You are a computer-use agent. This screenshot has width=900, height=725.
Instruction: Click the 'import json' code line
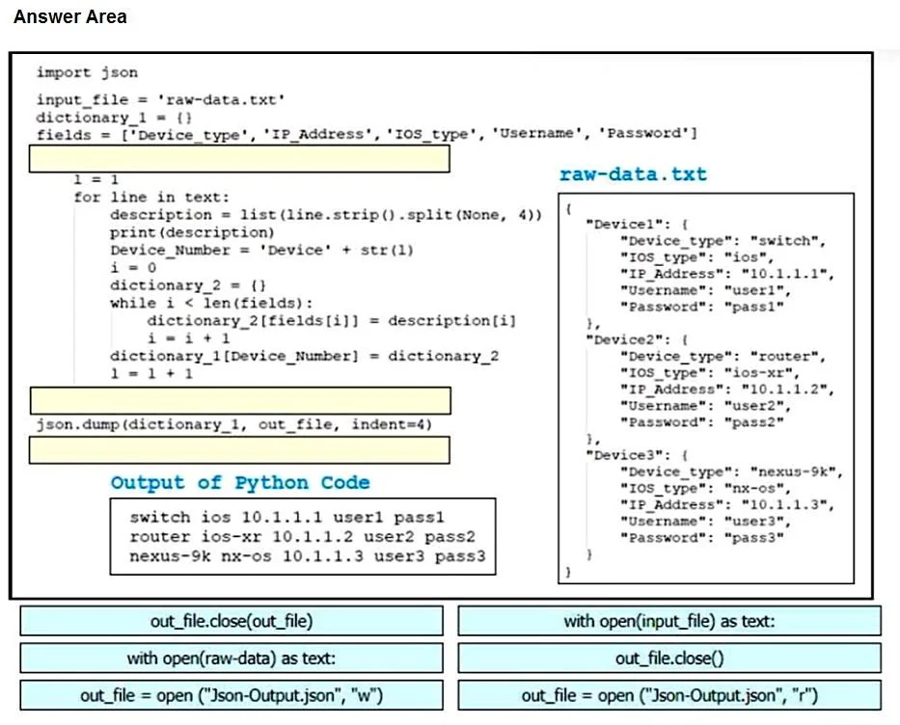[87, 72]
